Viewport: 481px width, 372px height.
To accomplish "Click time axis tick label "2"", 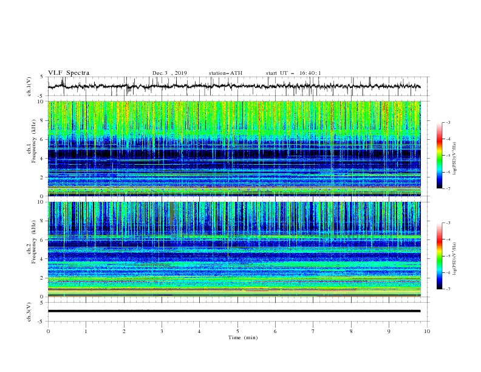I will (124, 331).
